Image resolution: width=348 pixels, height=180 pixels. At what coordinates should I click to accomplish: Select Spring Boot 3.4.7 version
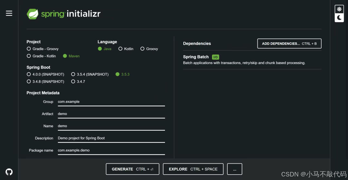[x=78, y=81]
